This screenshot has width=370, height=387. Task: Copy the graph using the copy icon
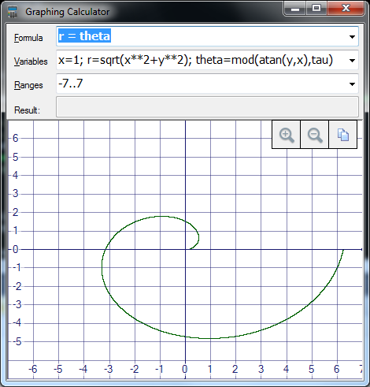point(342,135)
